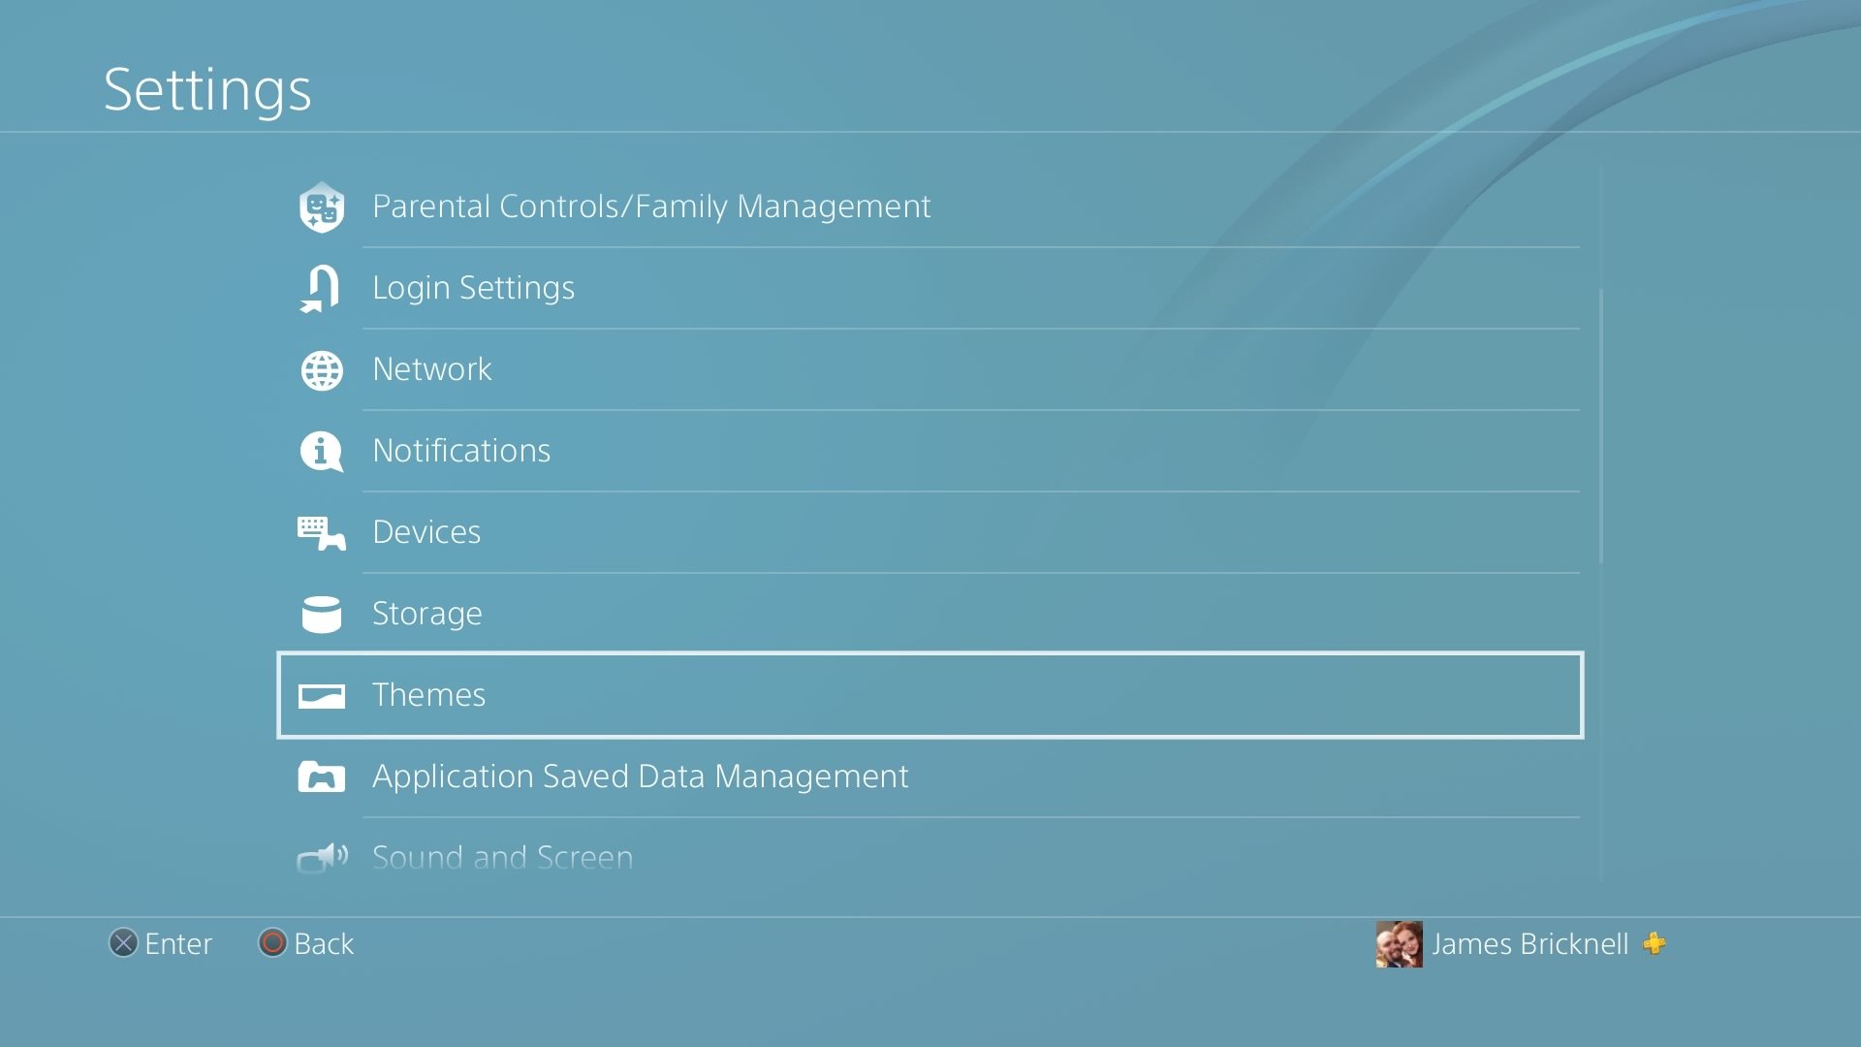Viewport: 1861px width, 1047px height.
Task: Choose the Storage menu entry
Action: pyautogui.click(x=426, y=614)
